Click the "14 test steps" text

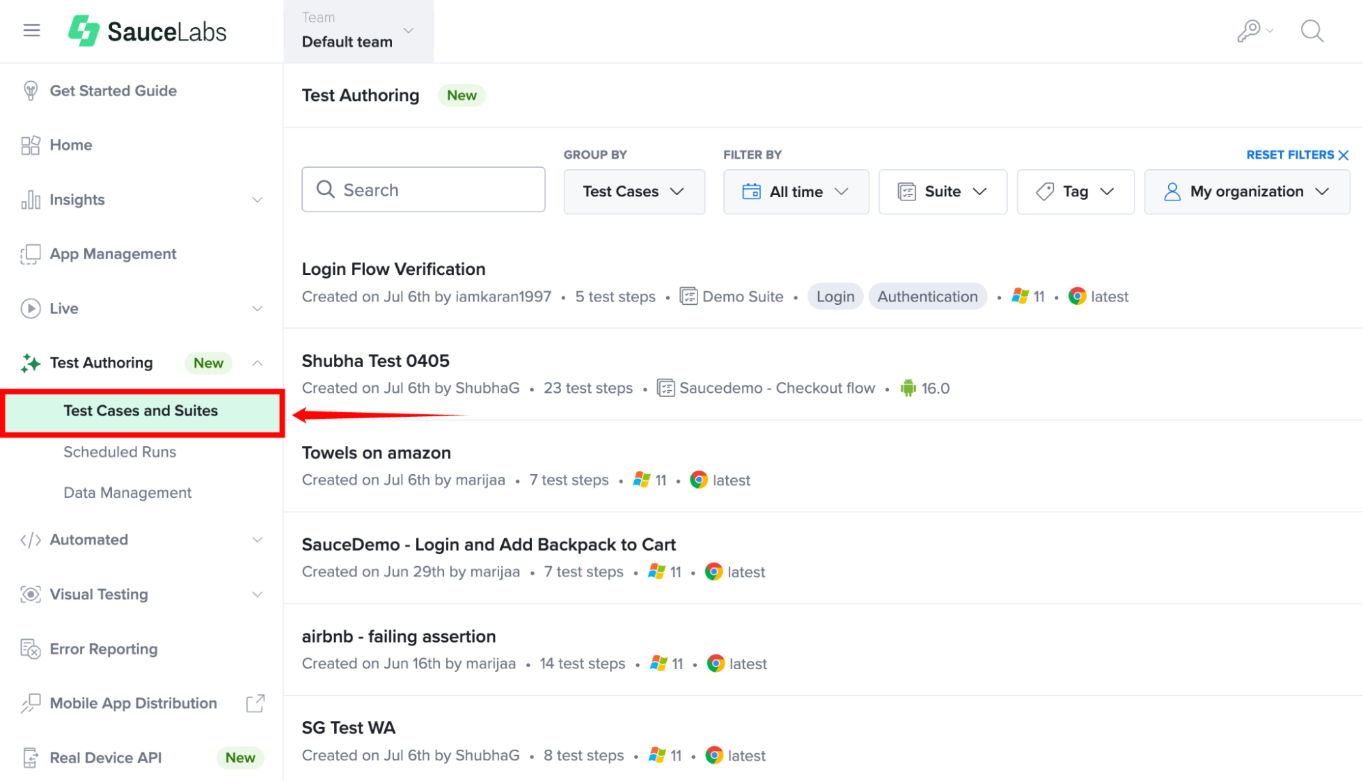582,664
